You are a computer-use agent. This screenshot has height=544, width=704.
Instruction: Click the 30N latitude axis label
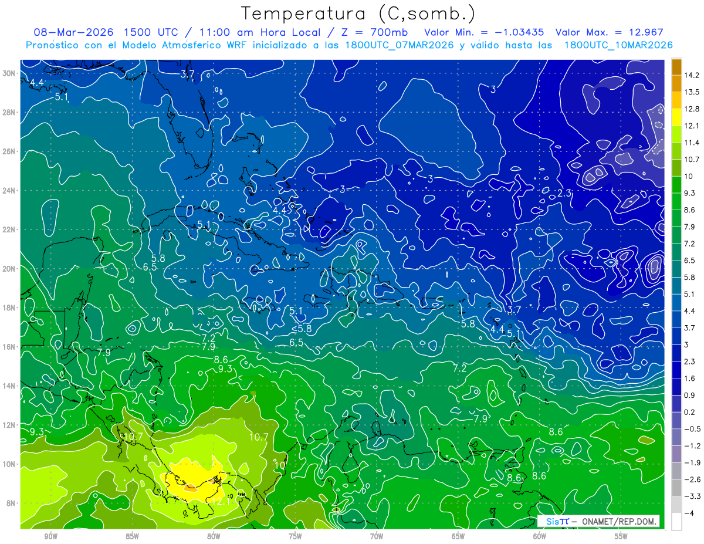10,73
